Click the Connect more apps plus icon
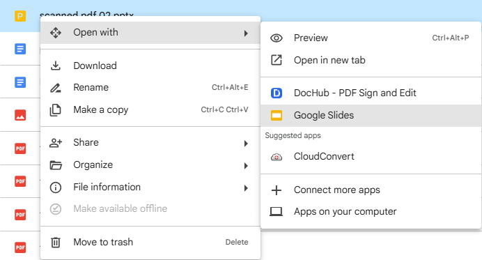 click(277, 190)
